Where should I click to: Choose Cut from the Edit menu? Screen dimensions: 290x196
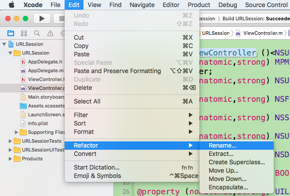(x=132, y=37)
